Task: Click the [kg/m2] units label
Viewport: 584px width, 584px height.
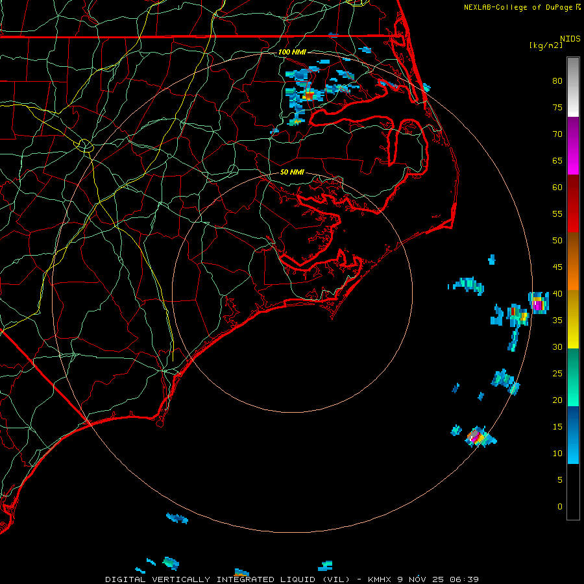Action: point(546,45)
